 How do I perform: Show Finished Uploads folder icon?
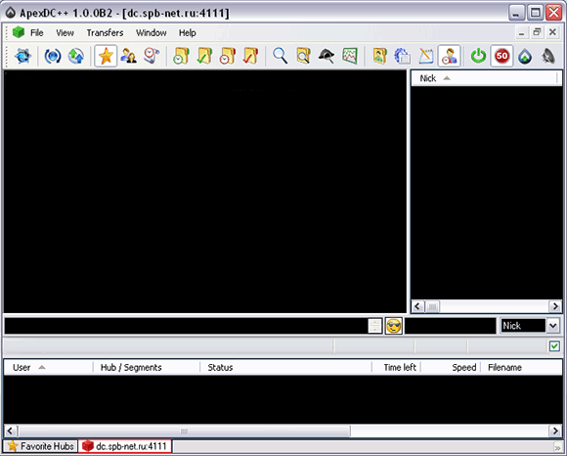[x=251, y=56]
